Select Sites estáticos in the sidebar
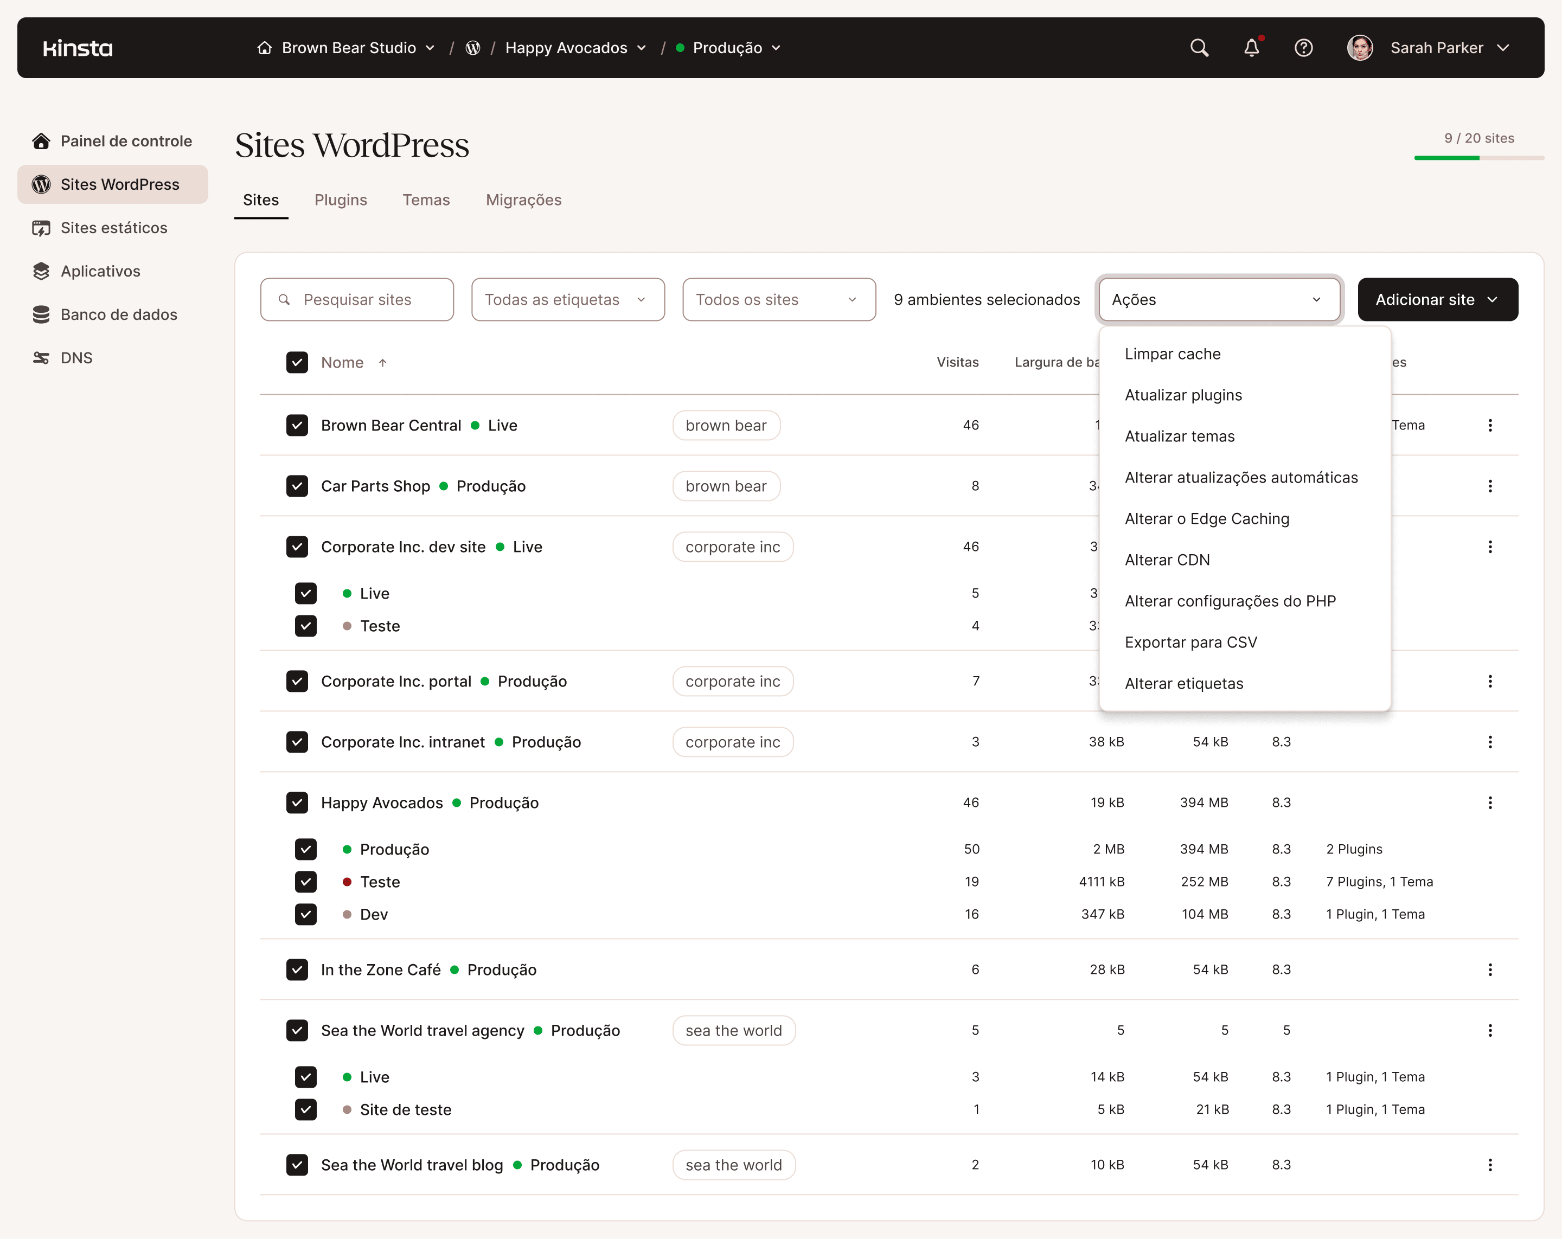The image size is (1562, 1239). 114,227
